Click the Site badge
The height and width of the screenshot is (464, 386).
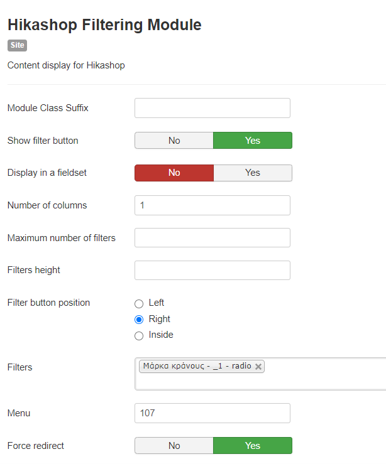(17, 45)
